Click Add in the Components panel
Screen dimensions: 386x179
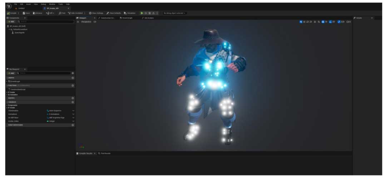[11, 21]
